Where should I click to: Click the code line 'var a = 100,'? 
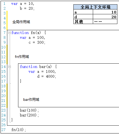(32, 37)
